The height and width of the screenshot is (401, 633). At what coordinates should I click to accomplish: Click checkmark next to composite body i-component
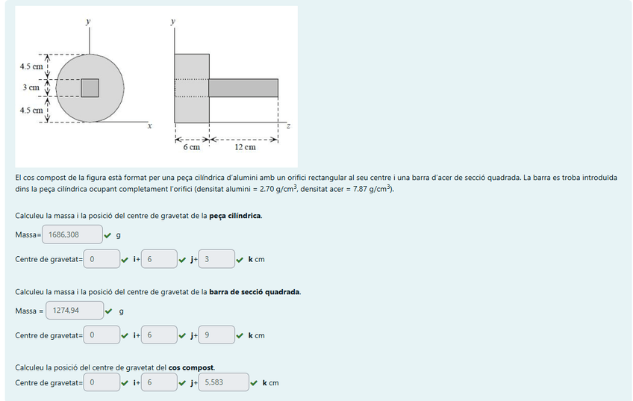tap(126, 383)
